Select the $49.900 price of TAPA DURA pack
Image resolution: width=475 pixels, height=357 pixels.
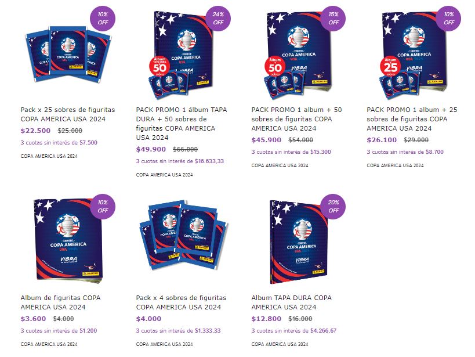pyautogui.click(x=151, y=149)
